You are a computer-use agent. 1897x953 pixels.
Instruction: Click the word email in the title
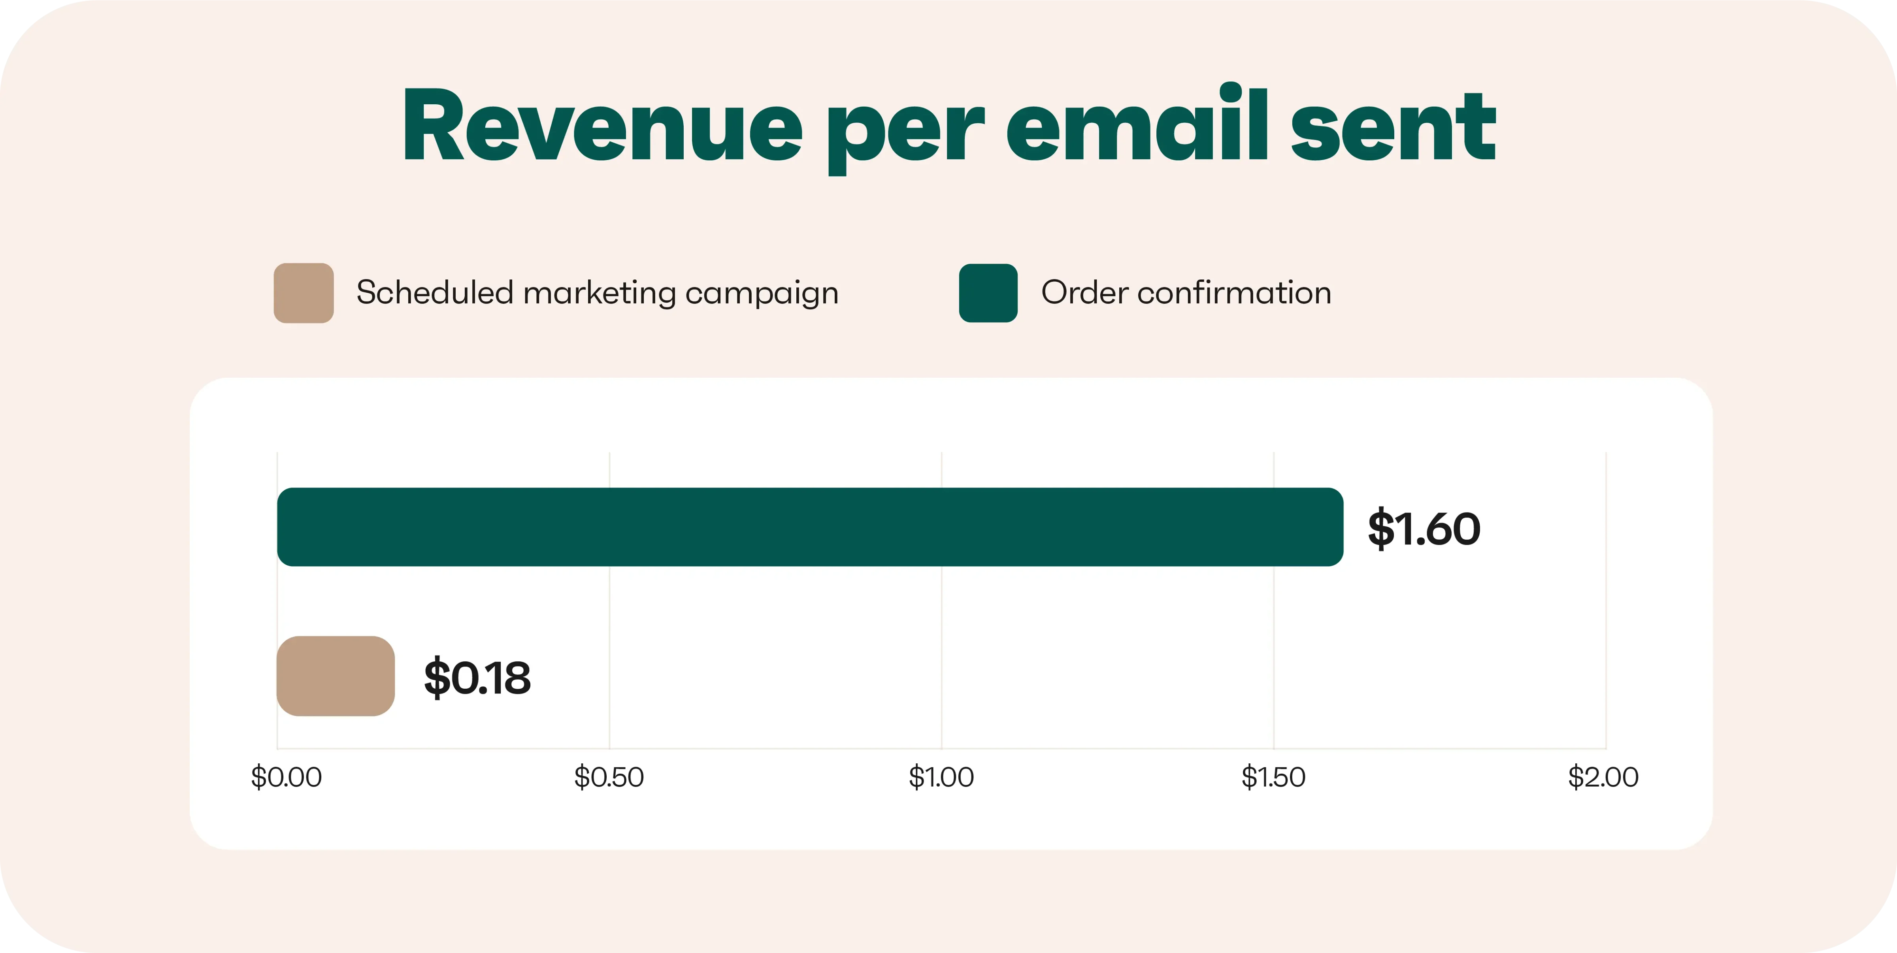1138,122
